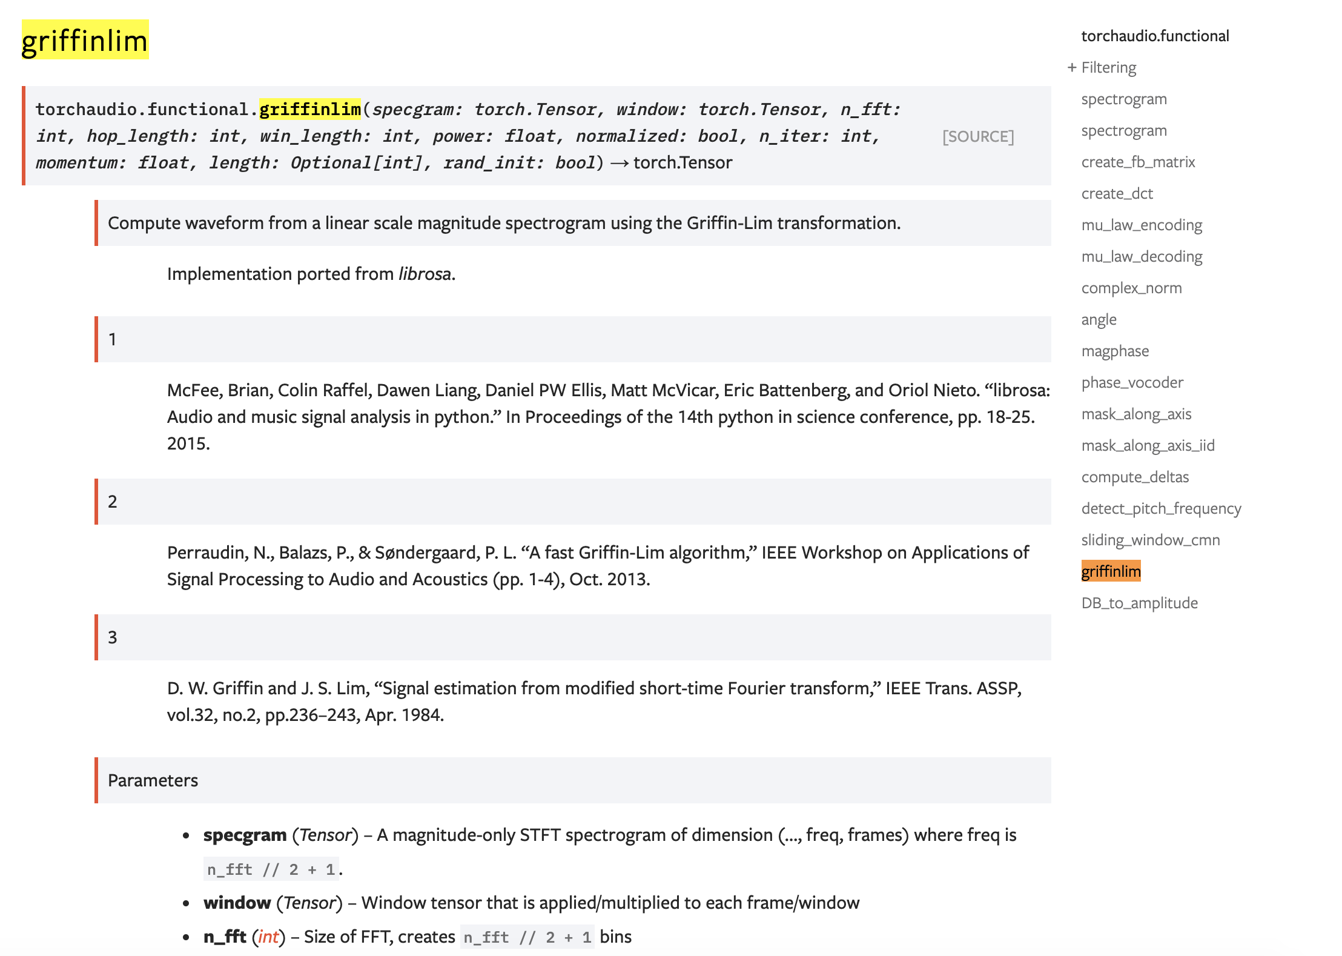Open the create_dct documentation

point(1117,193)
